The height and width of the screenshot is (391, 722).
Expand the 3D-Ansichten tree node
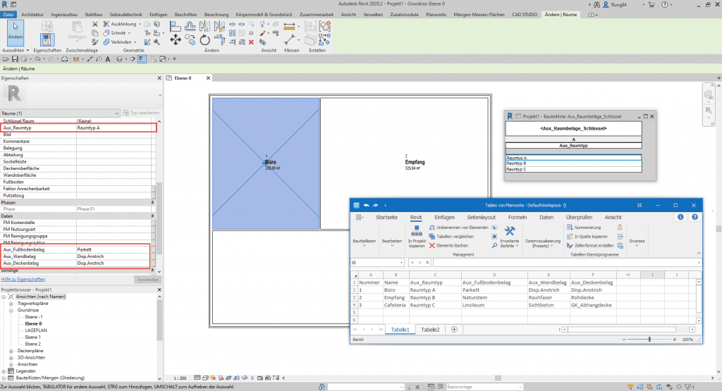click(11, 357)
